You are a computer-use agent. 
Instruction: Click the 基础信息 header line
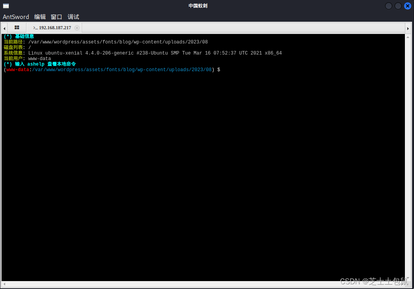coord(19,36)
